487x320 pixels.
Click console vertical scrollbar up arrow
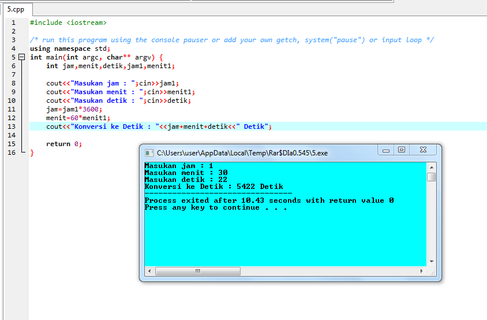tap(432, 168)
